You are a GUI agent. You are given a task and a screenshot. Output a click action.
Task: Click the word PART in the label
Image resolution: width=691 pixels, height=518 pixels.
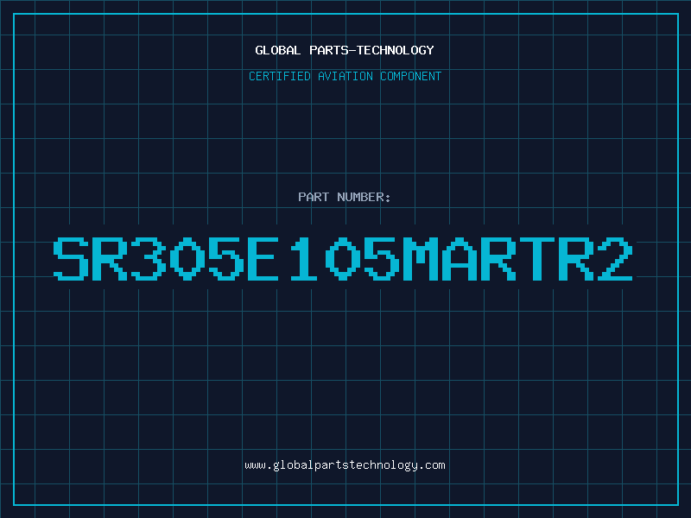click(314, 197)
